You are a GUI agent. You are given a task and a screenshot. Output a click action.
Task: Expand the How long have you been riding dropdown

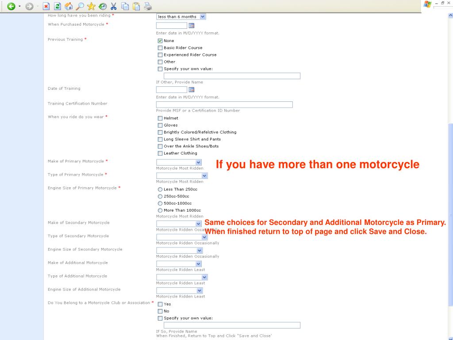click(203, 16)
